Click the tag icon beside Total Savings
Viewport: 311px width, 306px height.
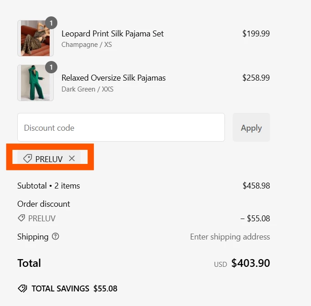(x=22, y=288)
